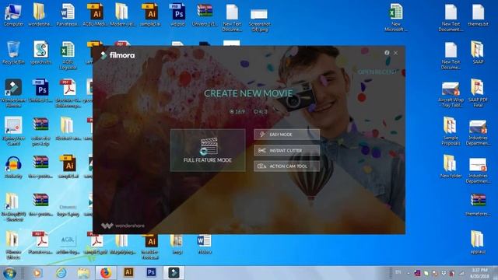Select the themes.txt file icon

[478, 15]
